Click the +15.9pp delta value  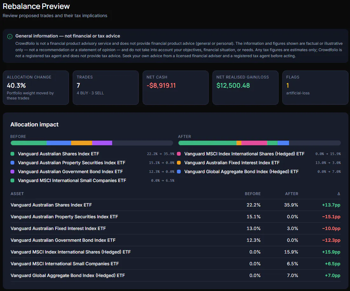tap(331, 252)
